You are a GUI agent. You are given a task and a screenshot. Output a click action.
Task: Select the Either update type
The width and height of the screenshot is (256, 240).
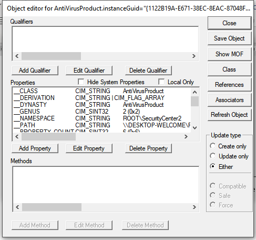pyautogui.click(x=212, y=166)
